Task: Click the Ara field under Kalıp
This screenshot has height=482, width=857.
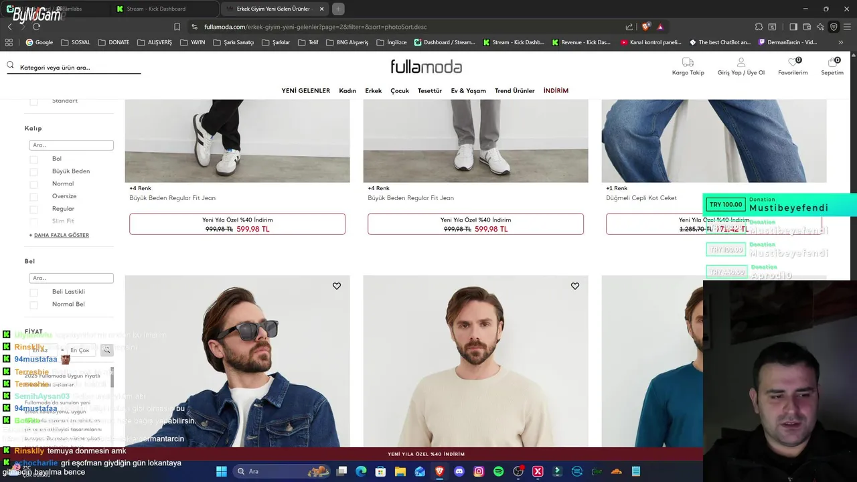Action: pos(71,145)
